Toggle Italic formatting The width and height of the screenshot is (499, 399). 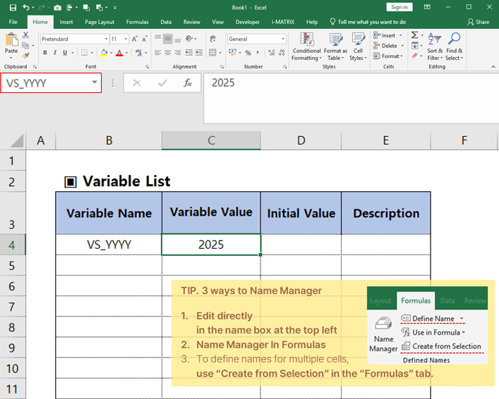(55, 53)
